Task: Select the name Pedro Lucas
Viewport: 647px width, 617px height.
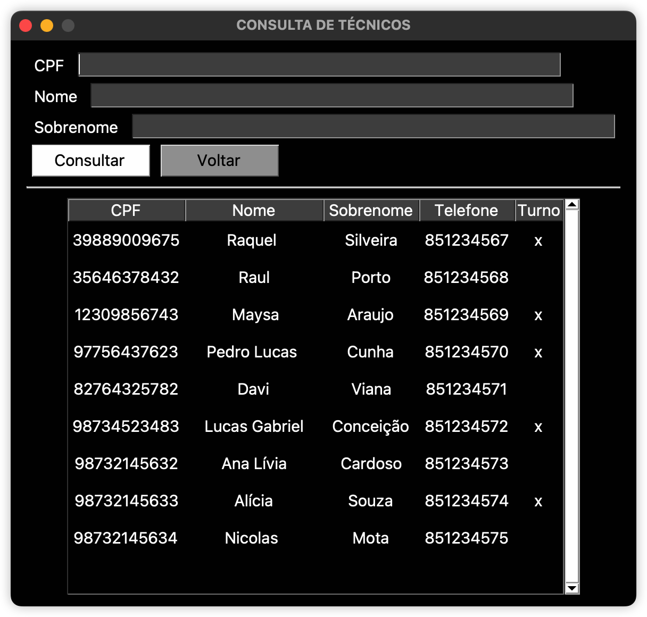Action: (x=252, y=352)
